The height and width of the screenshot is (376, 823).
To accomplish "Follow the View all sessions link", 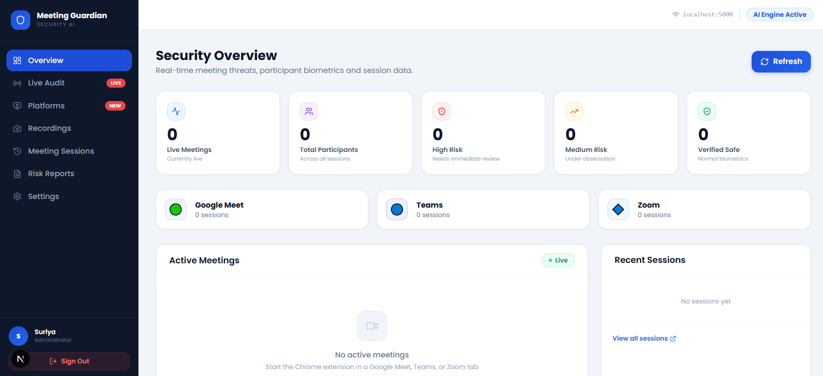I will pyautogui.click(x=644, y=338).
